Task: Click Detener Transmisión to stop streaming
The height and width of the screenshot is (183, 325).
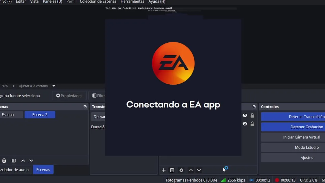Action: [293, 117]
